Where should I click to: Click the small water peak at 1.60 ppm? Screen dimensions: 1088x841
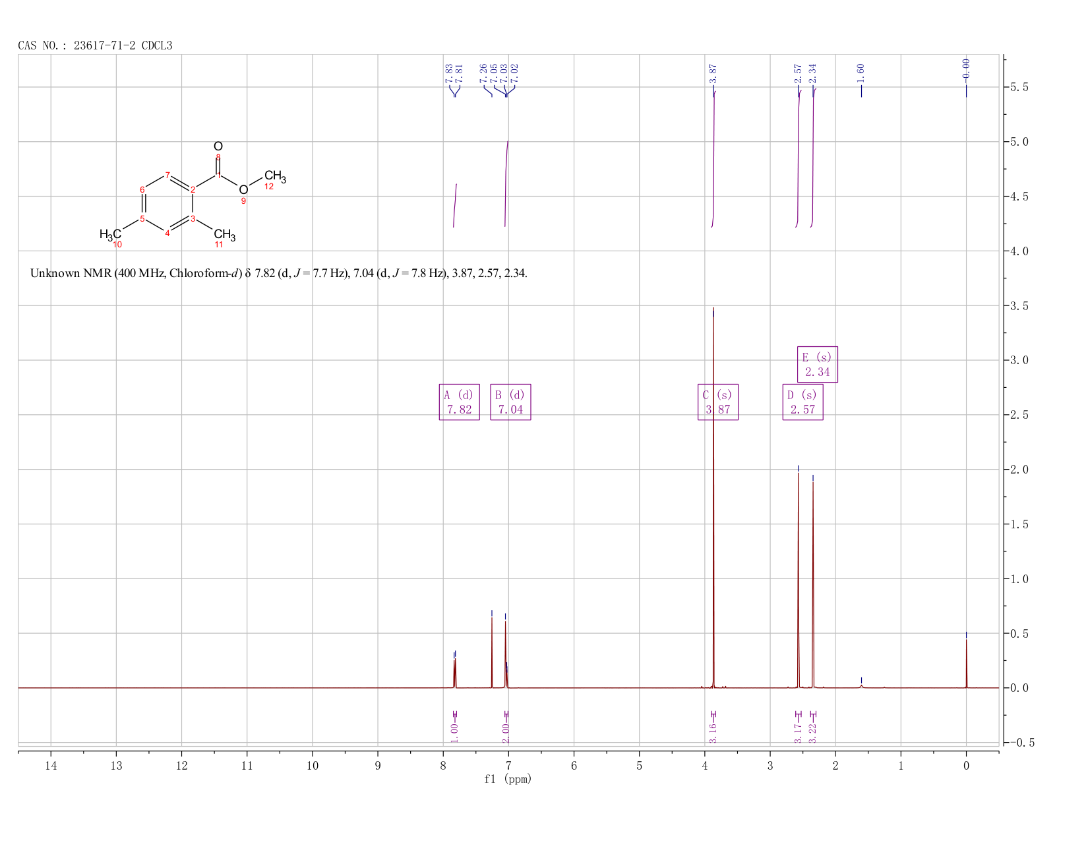pos(861,685)
